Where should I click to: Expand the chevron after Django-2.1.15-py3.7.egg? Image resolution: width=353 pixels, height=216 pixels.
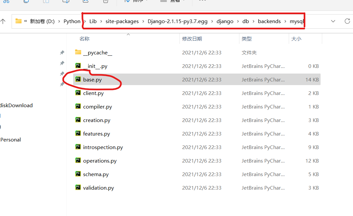pyautogui.click(x=212, y=21)
